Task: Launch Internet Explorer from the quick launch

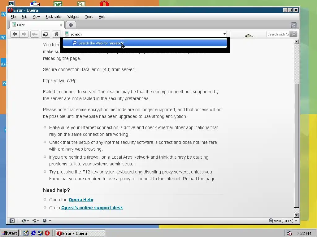Action: pos(33,233)
